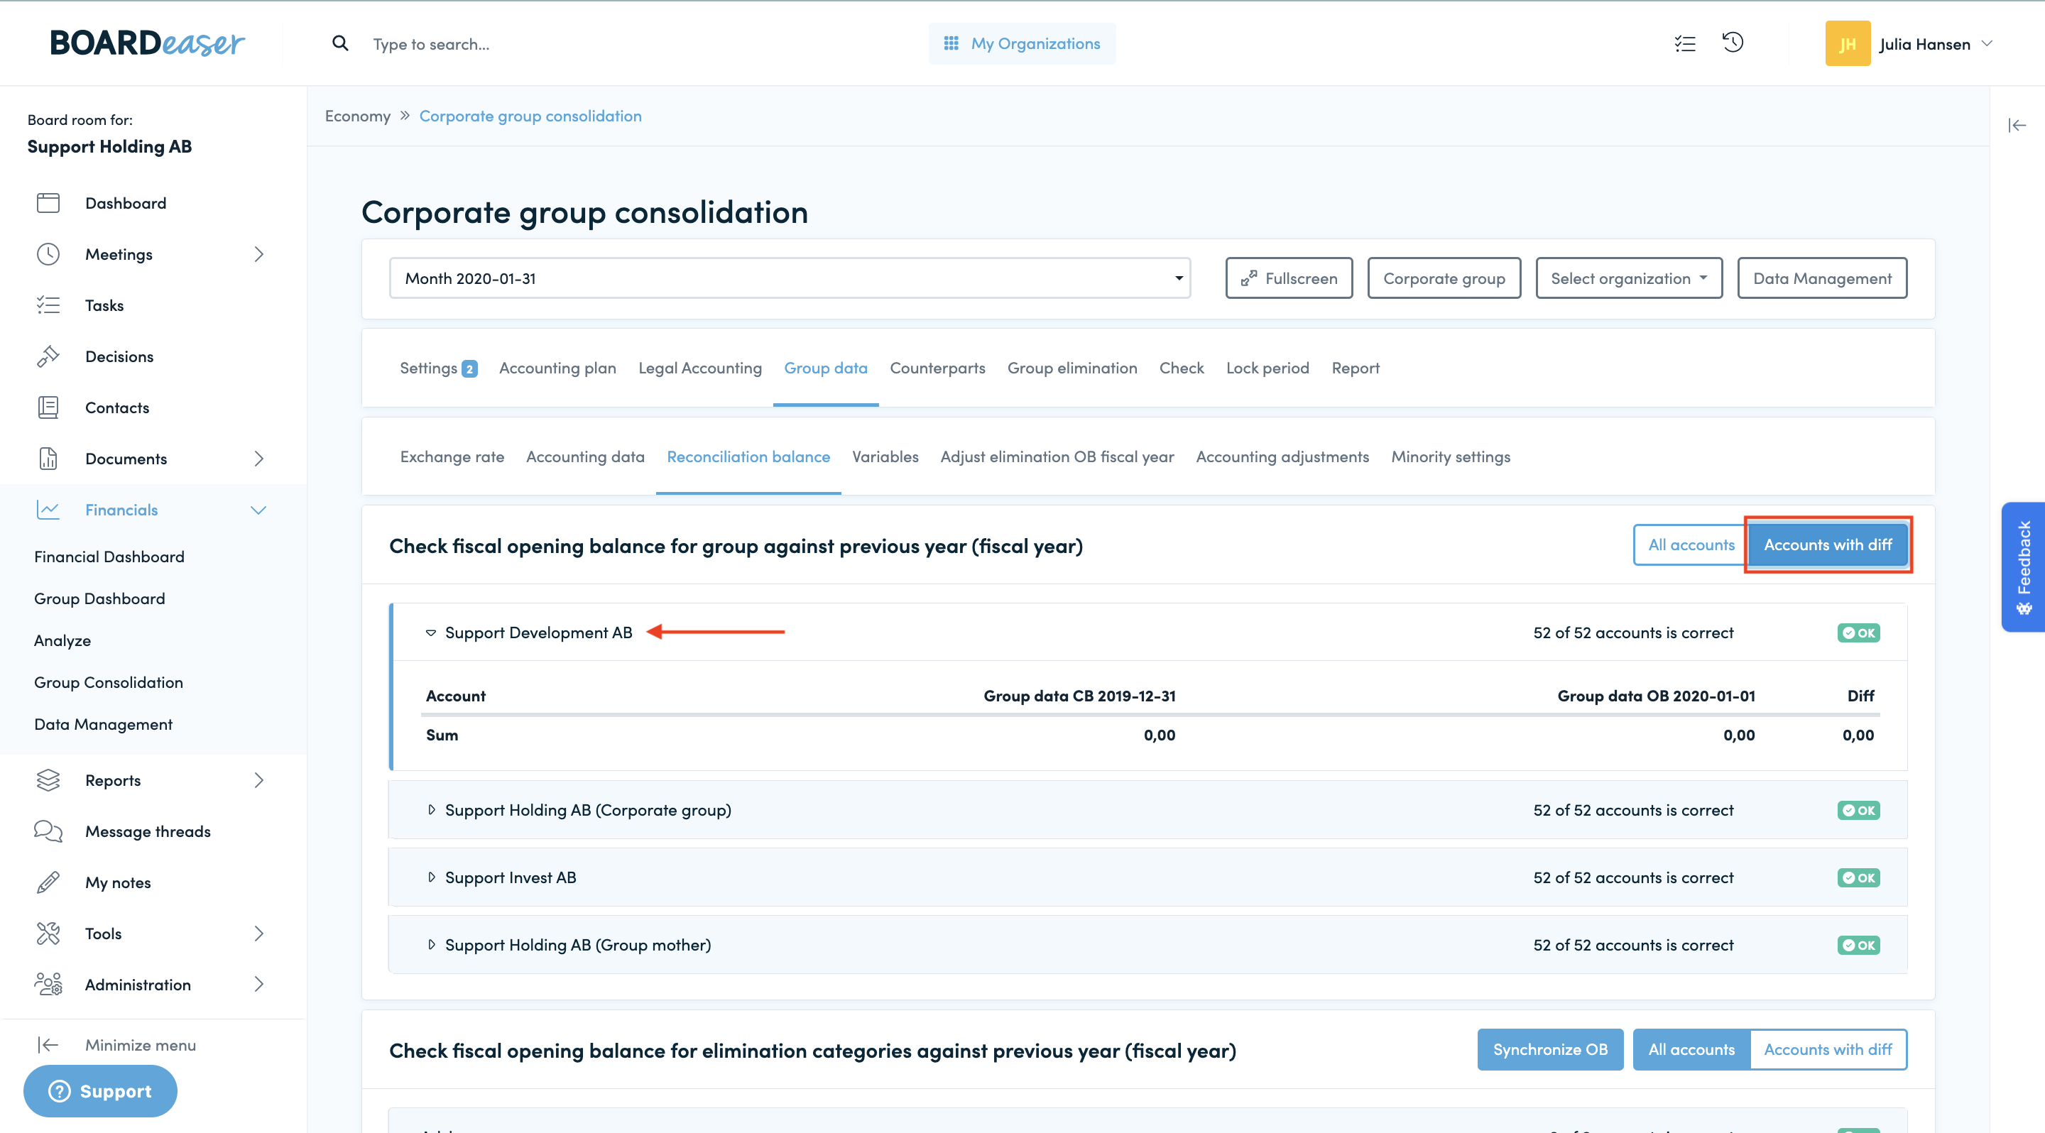
Task: Click the search magnifier icon
Action: (x=340, y=43)
